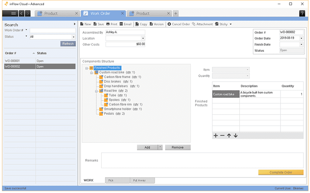Go back with the left arrow
This screenshot has height=193, width=310.
click(21, 14)
